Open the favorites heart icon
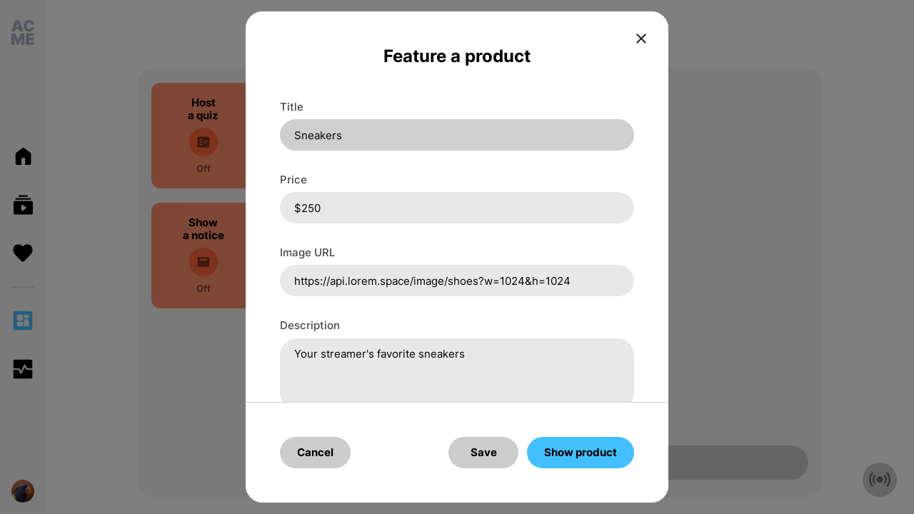Image resolution: width=914 pixels, height=514 pixels. tap(23, 253)
